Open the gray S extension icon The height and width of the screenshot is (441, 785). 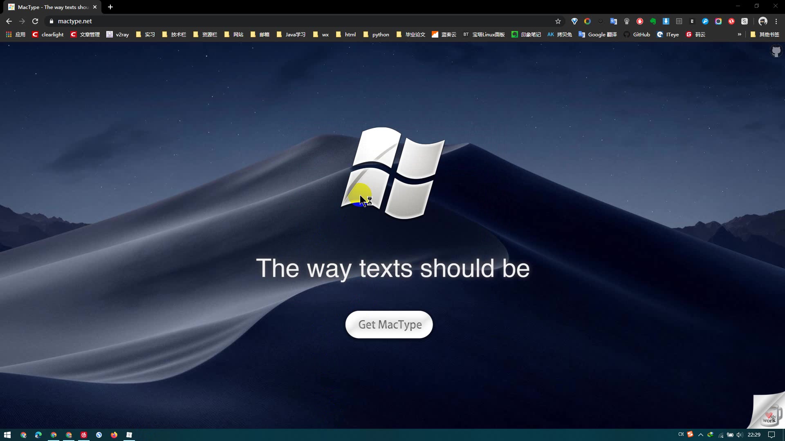745,21
